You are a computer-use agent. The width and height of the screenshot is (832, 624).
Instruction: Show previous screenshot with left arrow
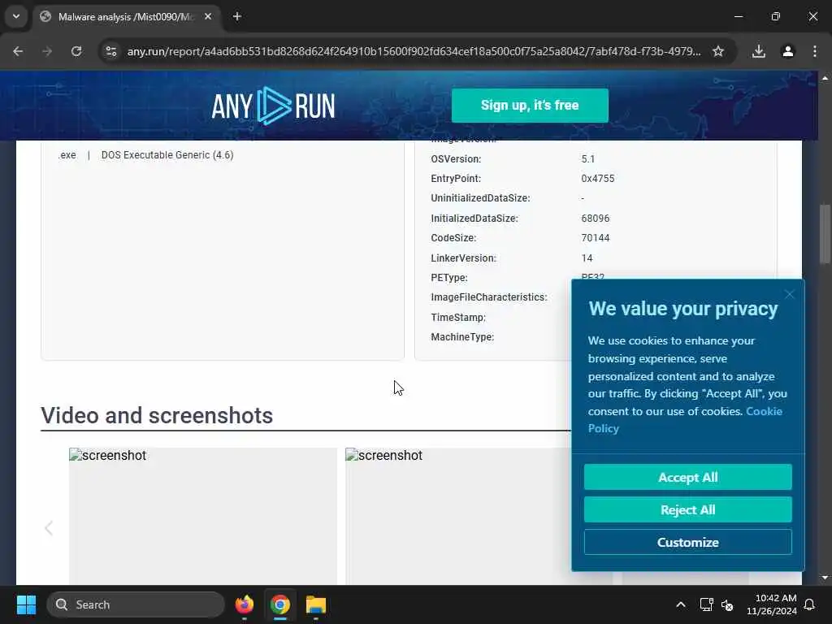coord(49,528)
